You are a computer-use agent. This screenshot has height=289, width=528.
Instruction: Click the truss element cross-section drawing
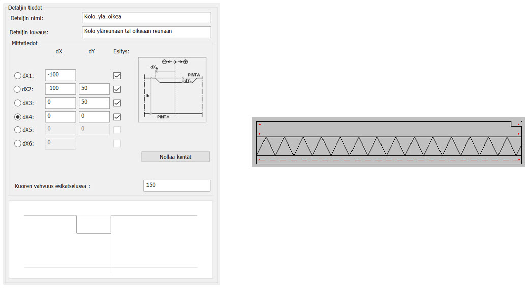coord(388,142)
